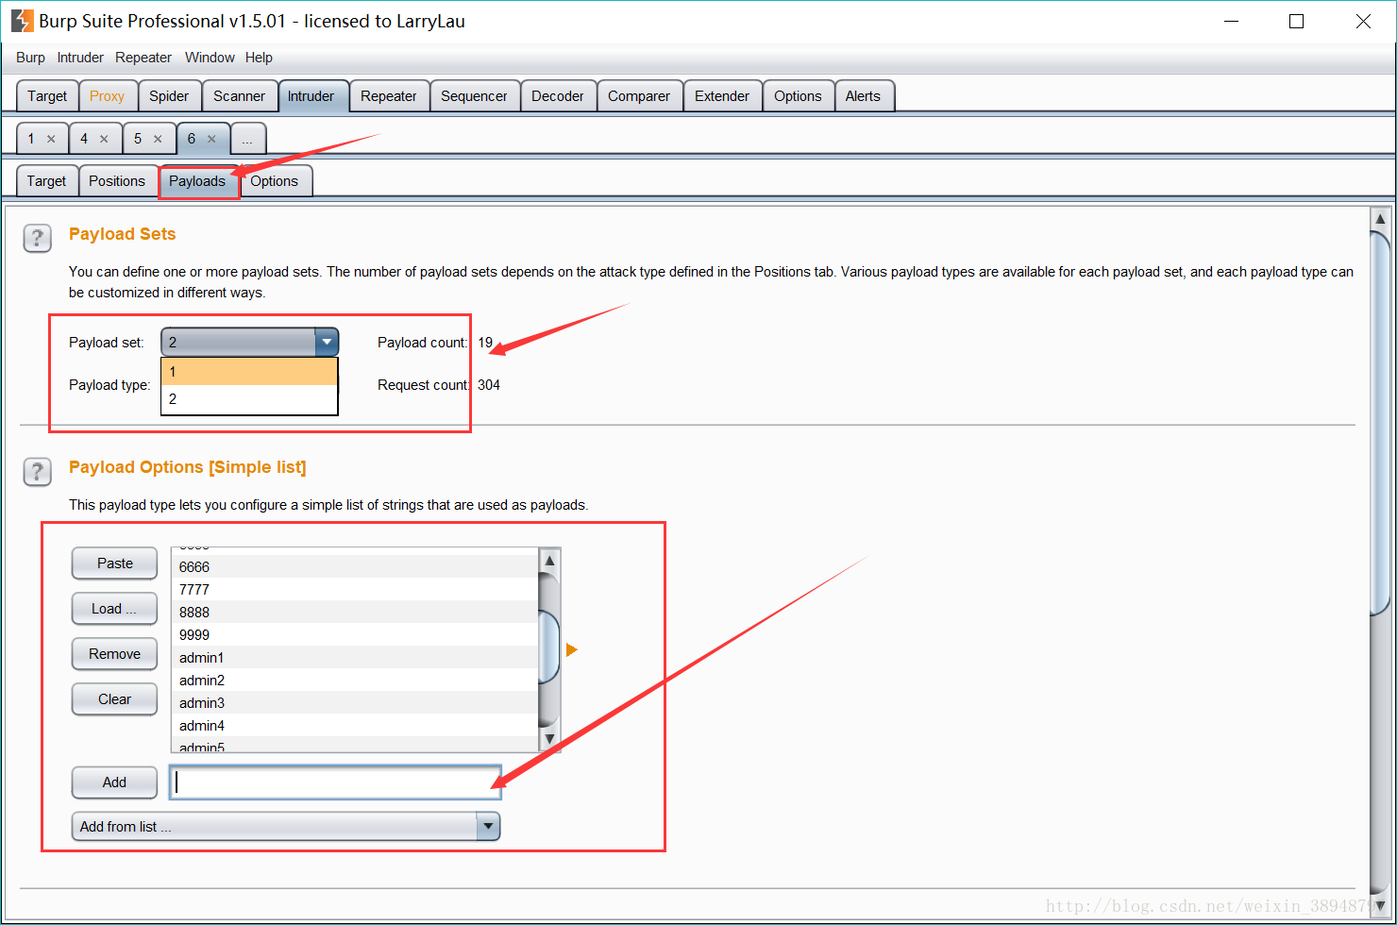This screenshot has height=925, width=1397.
Task: Click the Paste button
Action: (115, 563)
